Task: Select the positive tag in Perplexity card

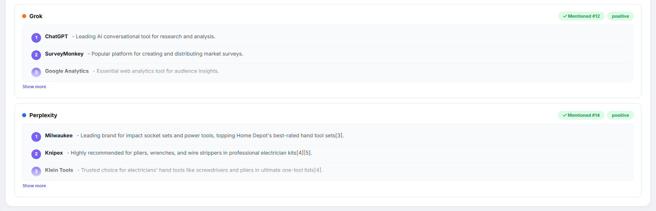Action: (x=620, y=115)
